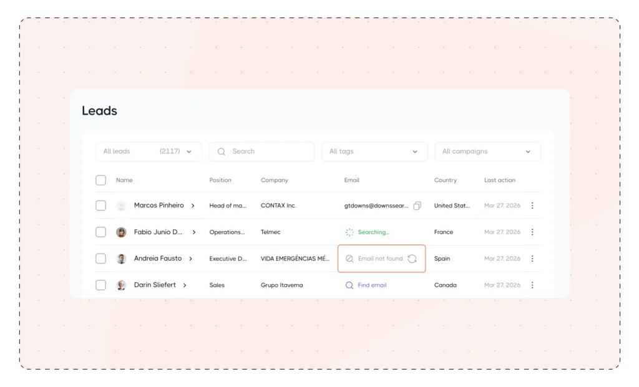Open lead name Andreia Fausto
This screenshot has width=639, height=387.
point(158,259)
